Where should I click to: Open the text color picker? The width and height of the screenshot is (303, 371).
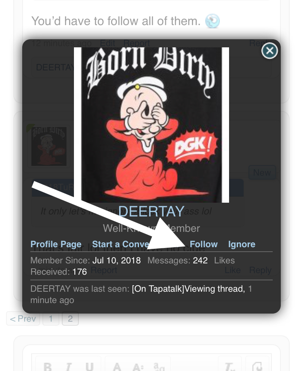point(117,366)
